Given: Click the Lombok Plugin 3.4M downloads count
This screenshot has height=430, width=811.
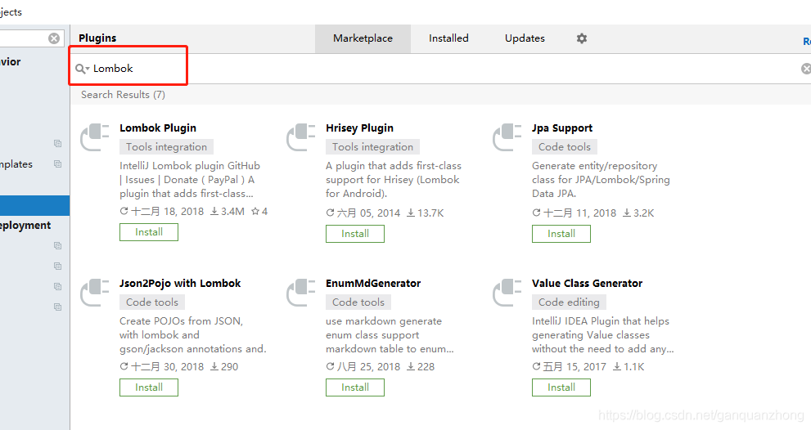Looking at the screenshot, I should click(227, 212).
